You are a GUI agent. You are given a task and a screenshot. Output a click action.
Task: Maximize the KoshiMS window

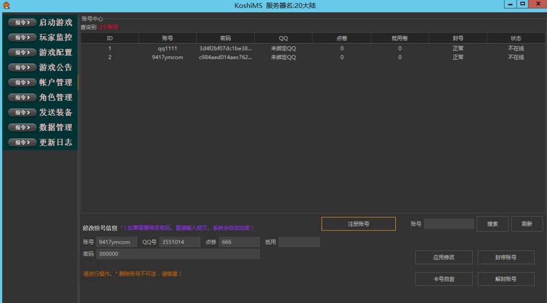coord(522,4)
